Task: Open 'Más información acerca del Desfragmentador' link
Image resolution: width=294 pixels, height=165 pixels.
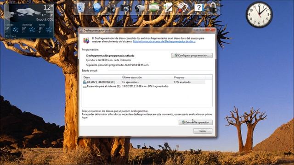Action: click(x=164, y=42)
